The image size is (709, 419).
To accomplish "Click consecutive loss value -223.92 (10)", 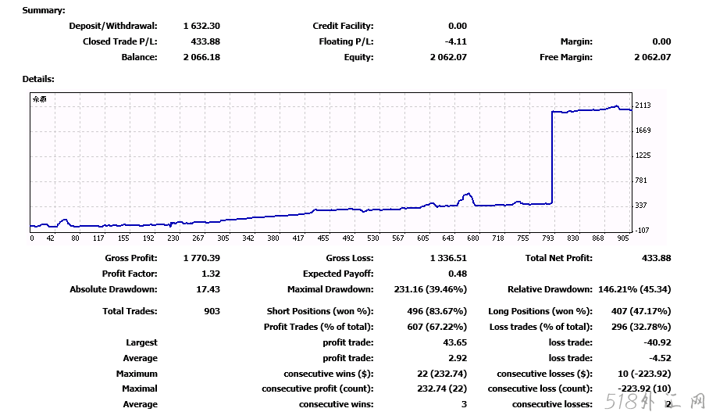I will [x=644, y=389].
